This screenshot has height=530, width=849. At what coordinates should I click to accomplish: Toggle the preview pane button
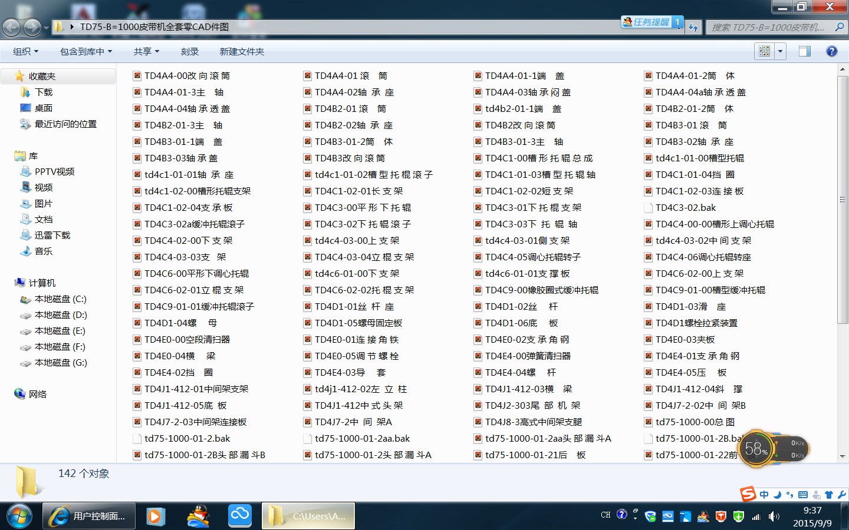pyautogui.click(x=805, y=51)
